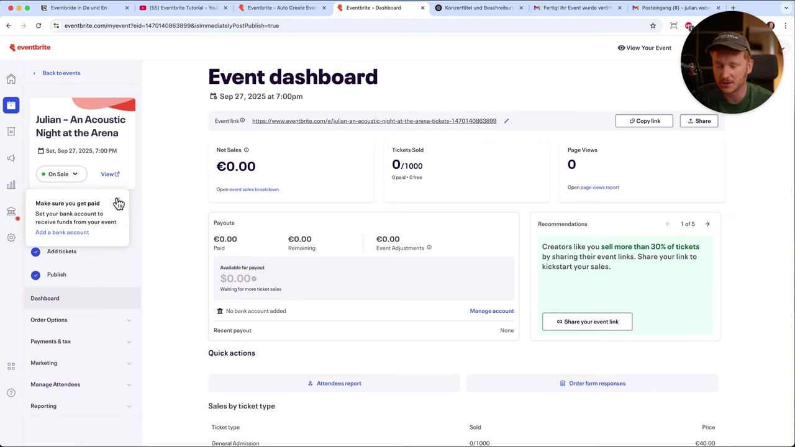Go to next recommendation arrow
Viewport: 795px width, 447px height.
(x=707, y=224)
